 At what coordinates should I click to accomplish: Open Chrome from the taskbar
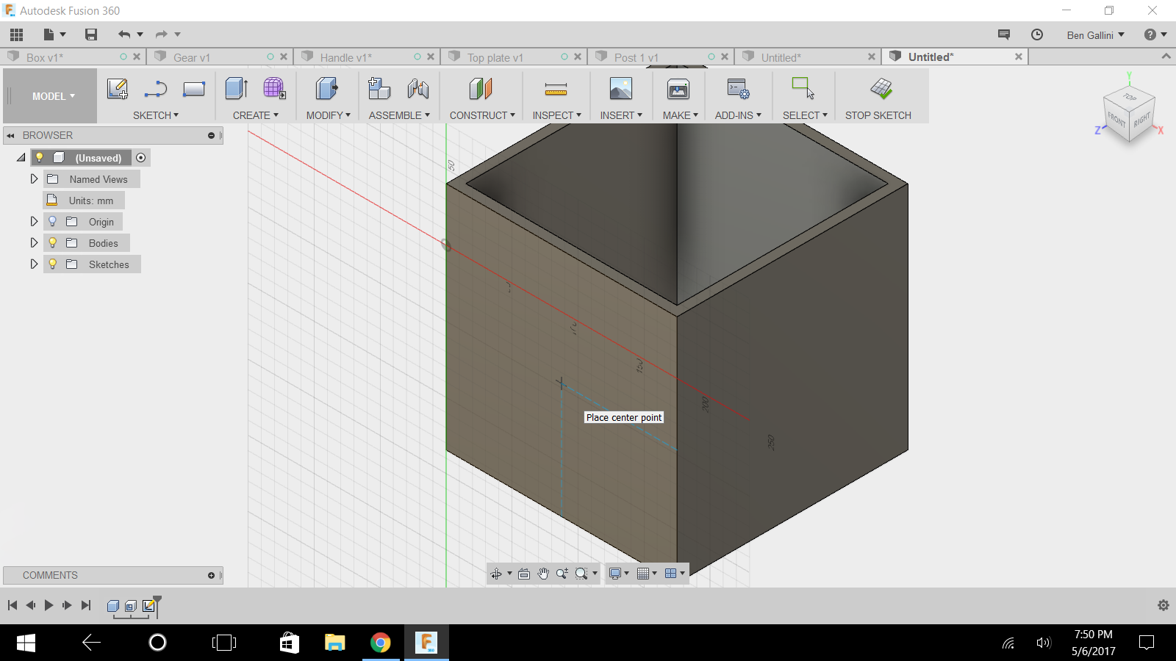[380, 643]
